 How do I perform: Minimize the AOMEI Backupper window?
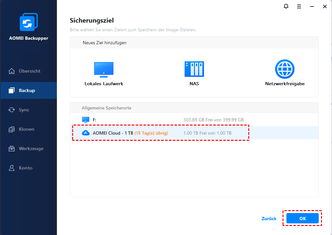point(312,6)
